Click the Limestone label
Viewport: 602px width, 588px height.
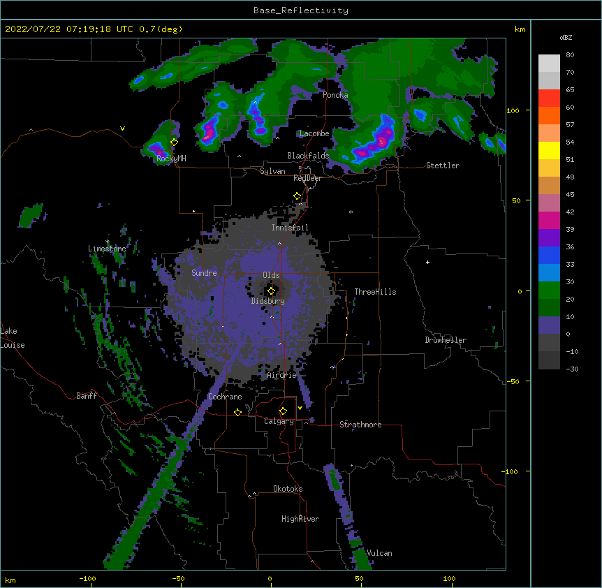(107, 249)
